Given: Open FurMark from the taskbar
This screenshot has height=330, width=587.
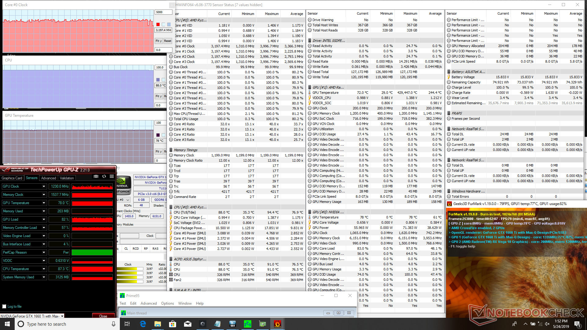Looking at the screenshot, I should (277, 324).
